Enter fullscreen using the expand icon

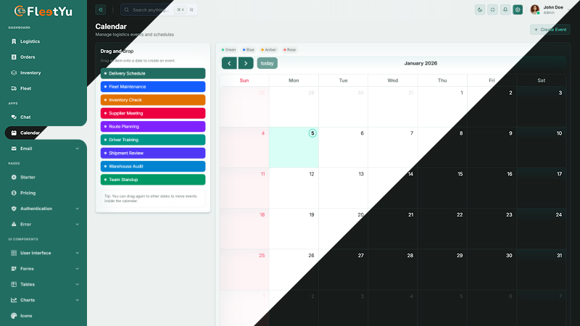tap(492, 9)
